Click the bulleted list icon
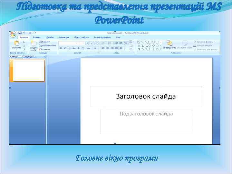The height and width of the screenshot is (174, 232). (x=104, y=43)
